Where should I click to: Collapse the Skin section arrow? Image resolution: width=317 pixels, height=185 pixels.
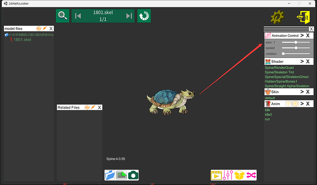tap(302, 92)
